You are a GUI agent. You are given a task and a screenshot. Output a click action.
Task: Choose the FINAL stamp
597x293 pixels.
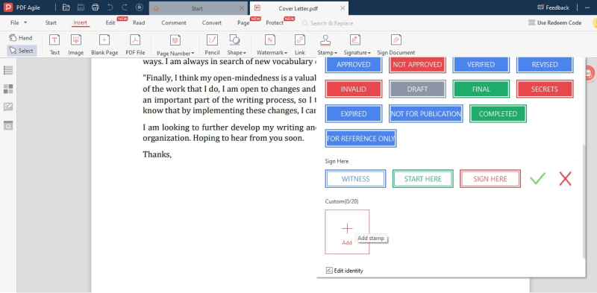point(481,89)
